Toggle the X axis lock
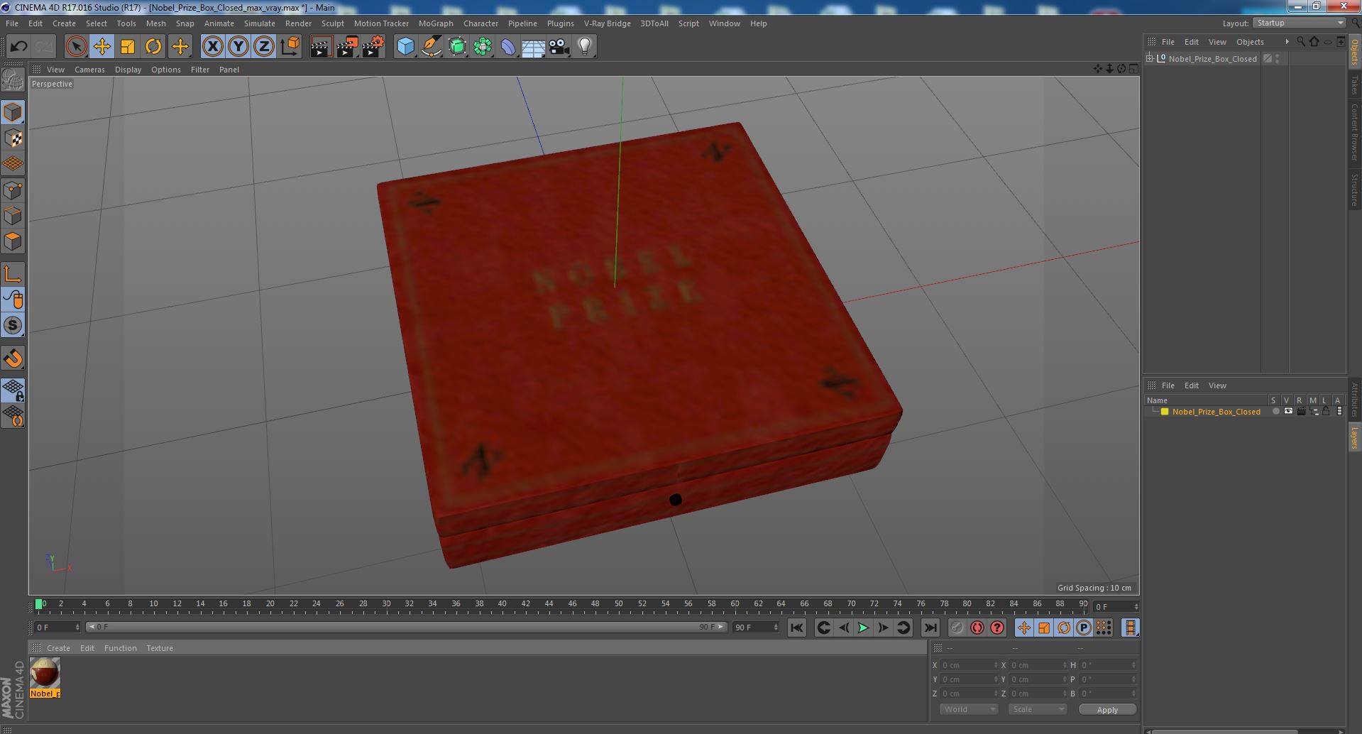The height and width of the screenshot is (734, 1362). (x=212, y=47)
